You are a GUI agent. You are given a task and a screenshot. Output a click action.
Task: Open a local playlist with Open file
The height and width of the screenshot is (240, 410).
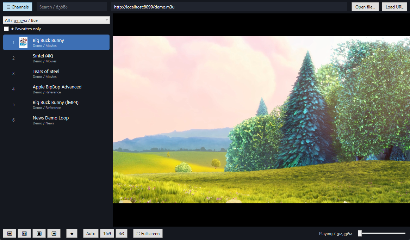coord(365,7)
